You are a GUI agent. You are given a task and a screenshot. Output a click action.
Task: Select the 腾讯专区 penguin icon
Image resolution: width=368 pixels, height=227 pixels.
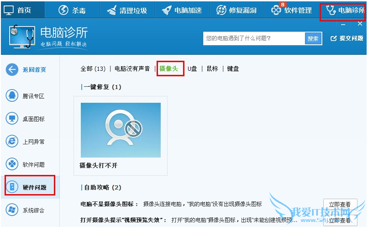(12, 96)
